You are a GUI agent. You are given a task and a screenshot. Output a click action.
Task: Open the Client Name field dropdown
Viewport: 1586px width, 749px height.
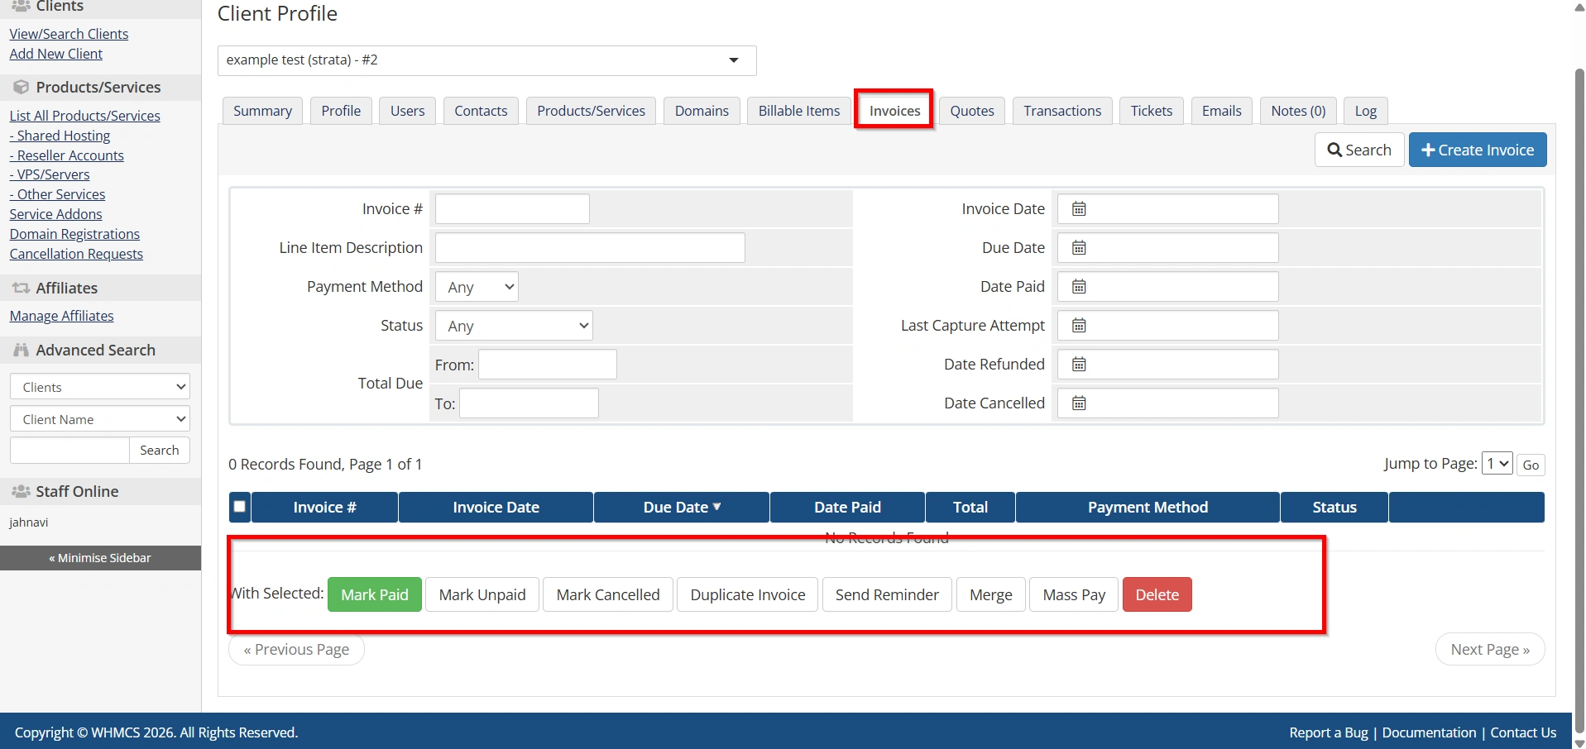[x=100, y=419]
